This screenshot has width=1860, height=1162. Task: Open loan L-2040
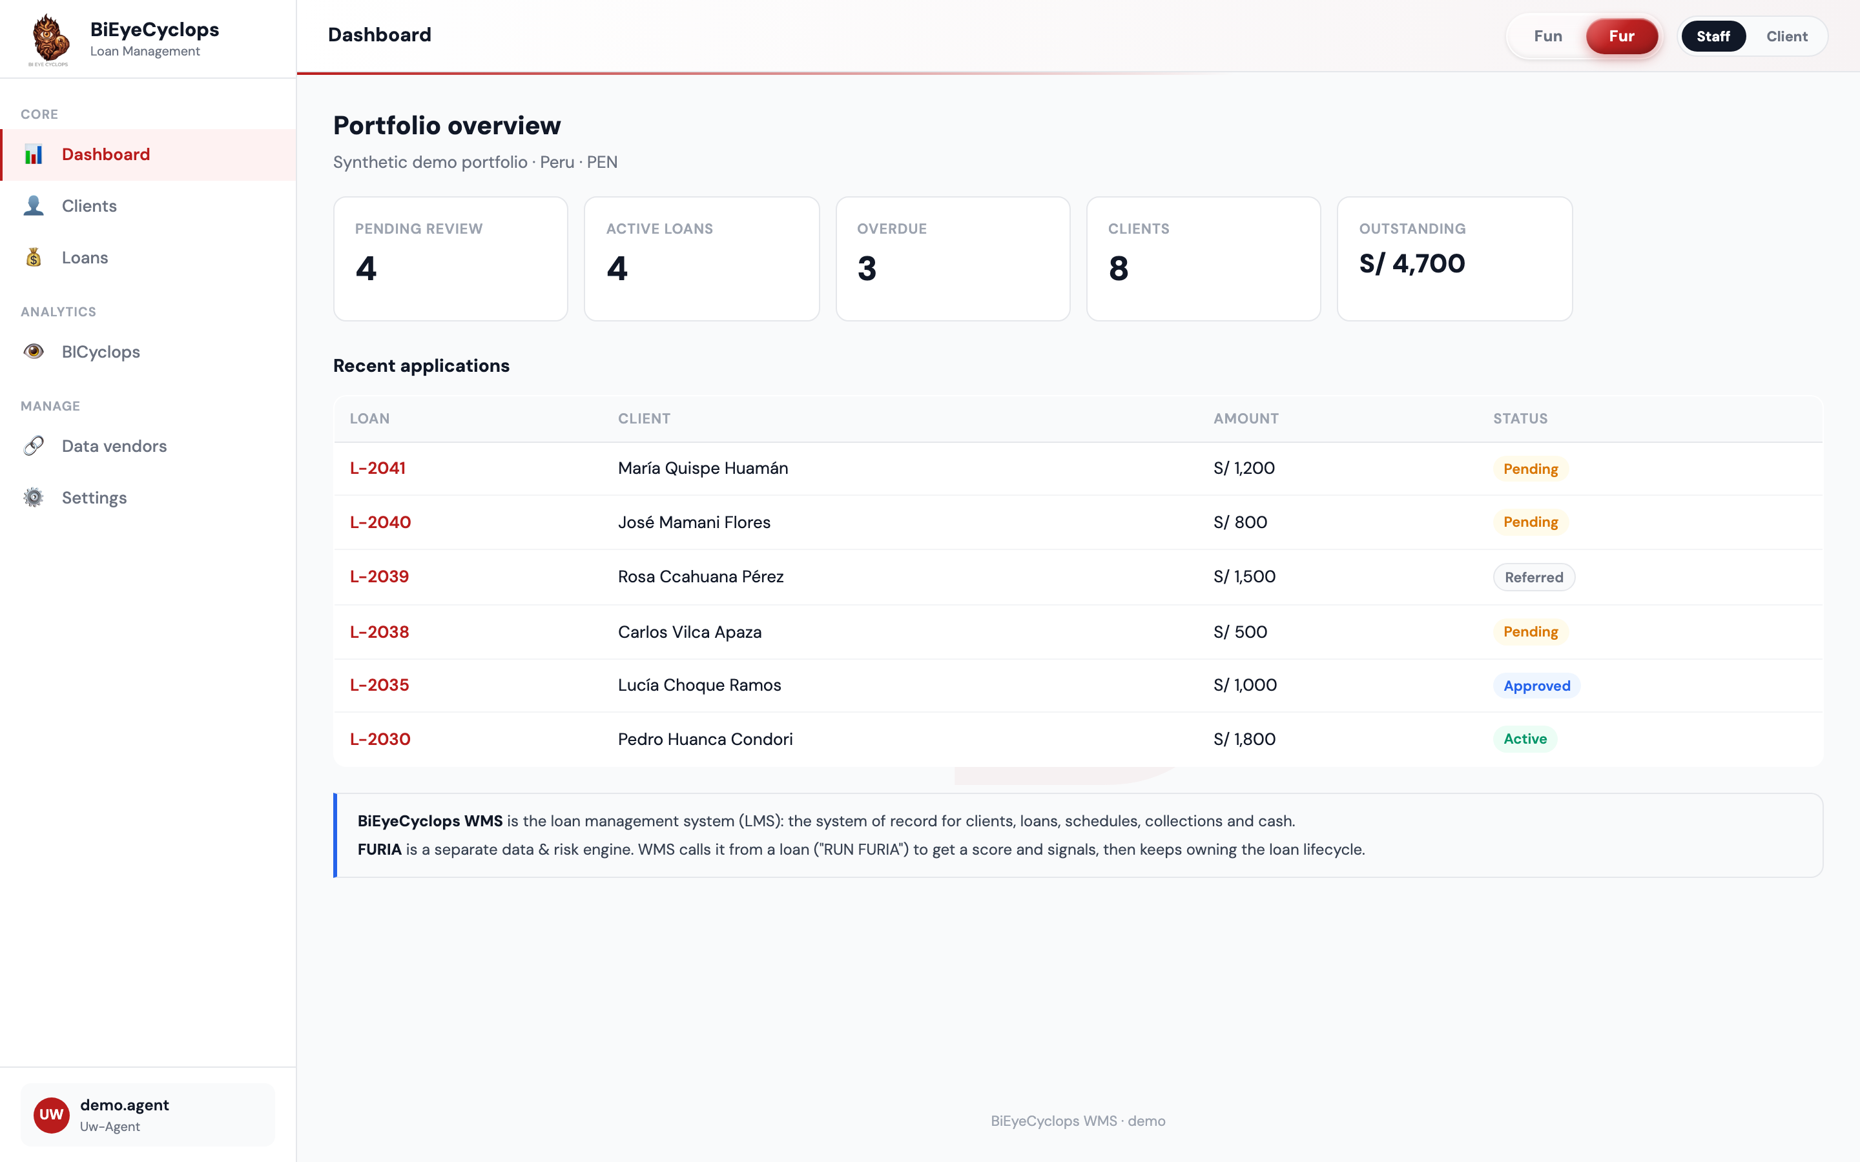[380, 523]
